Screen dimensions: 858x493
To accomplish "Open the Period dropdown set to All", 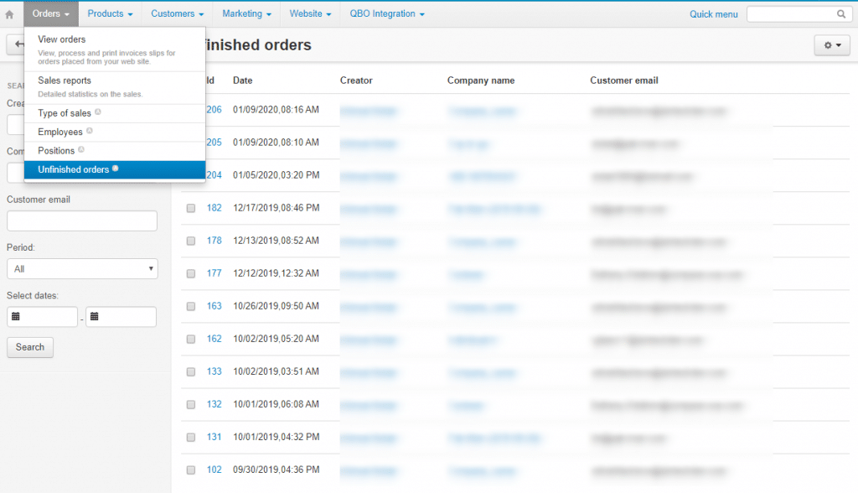I will [x=81, y=268].
